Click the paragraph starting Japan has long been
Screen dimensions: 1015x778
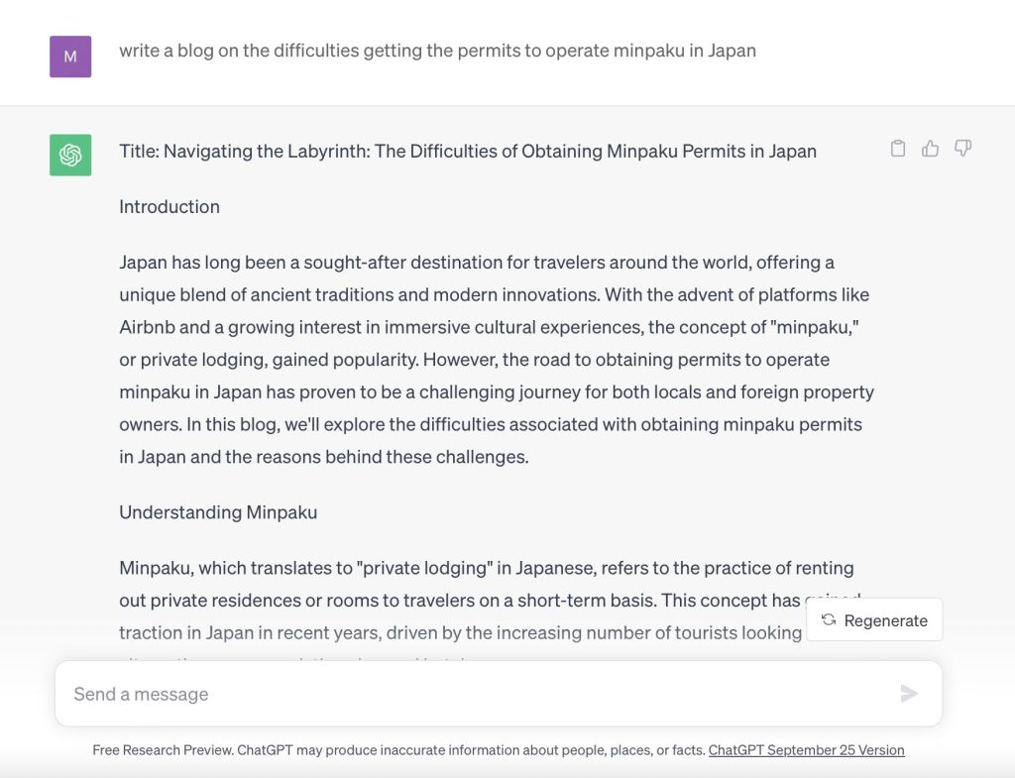[x=497, y=359]
